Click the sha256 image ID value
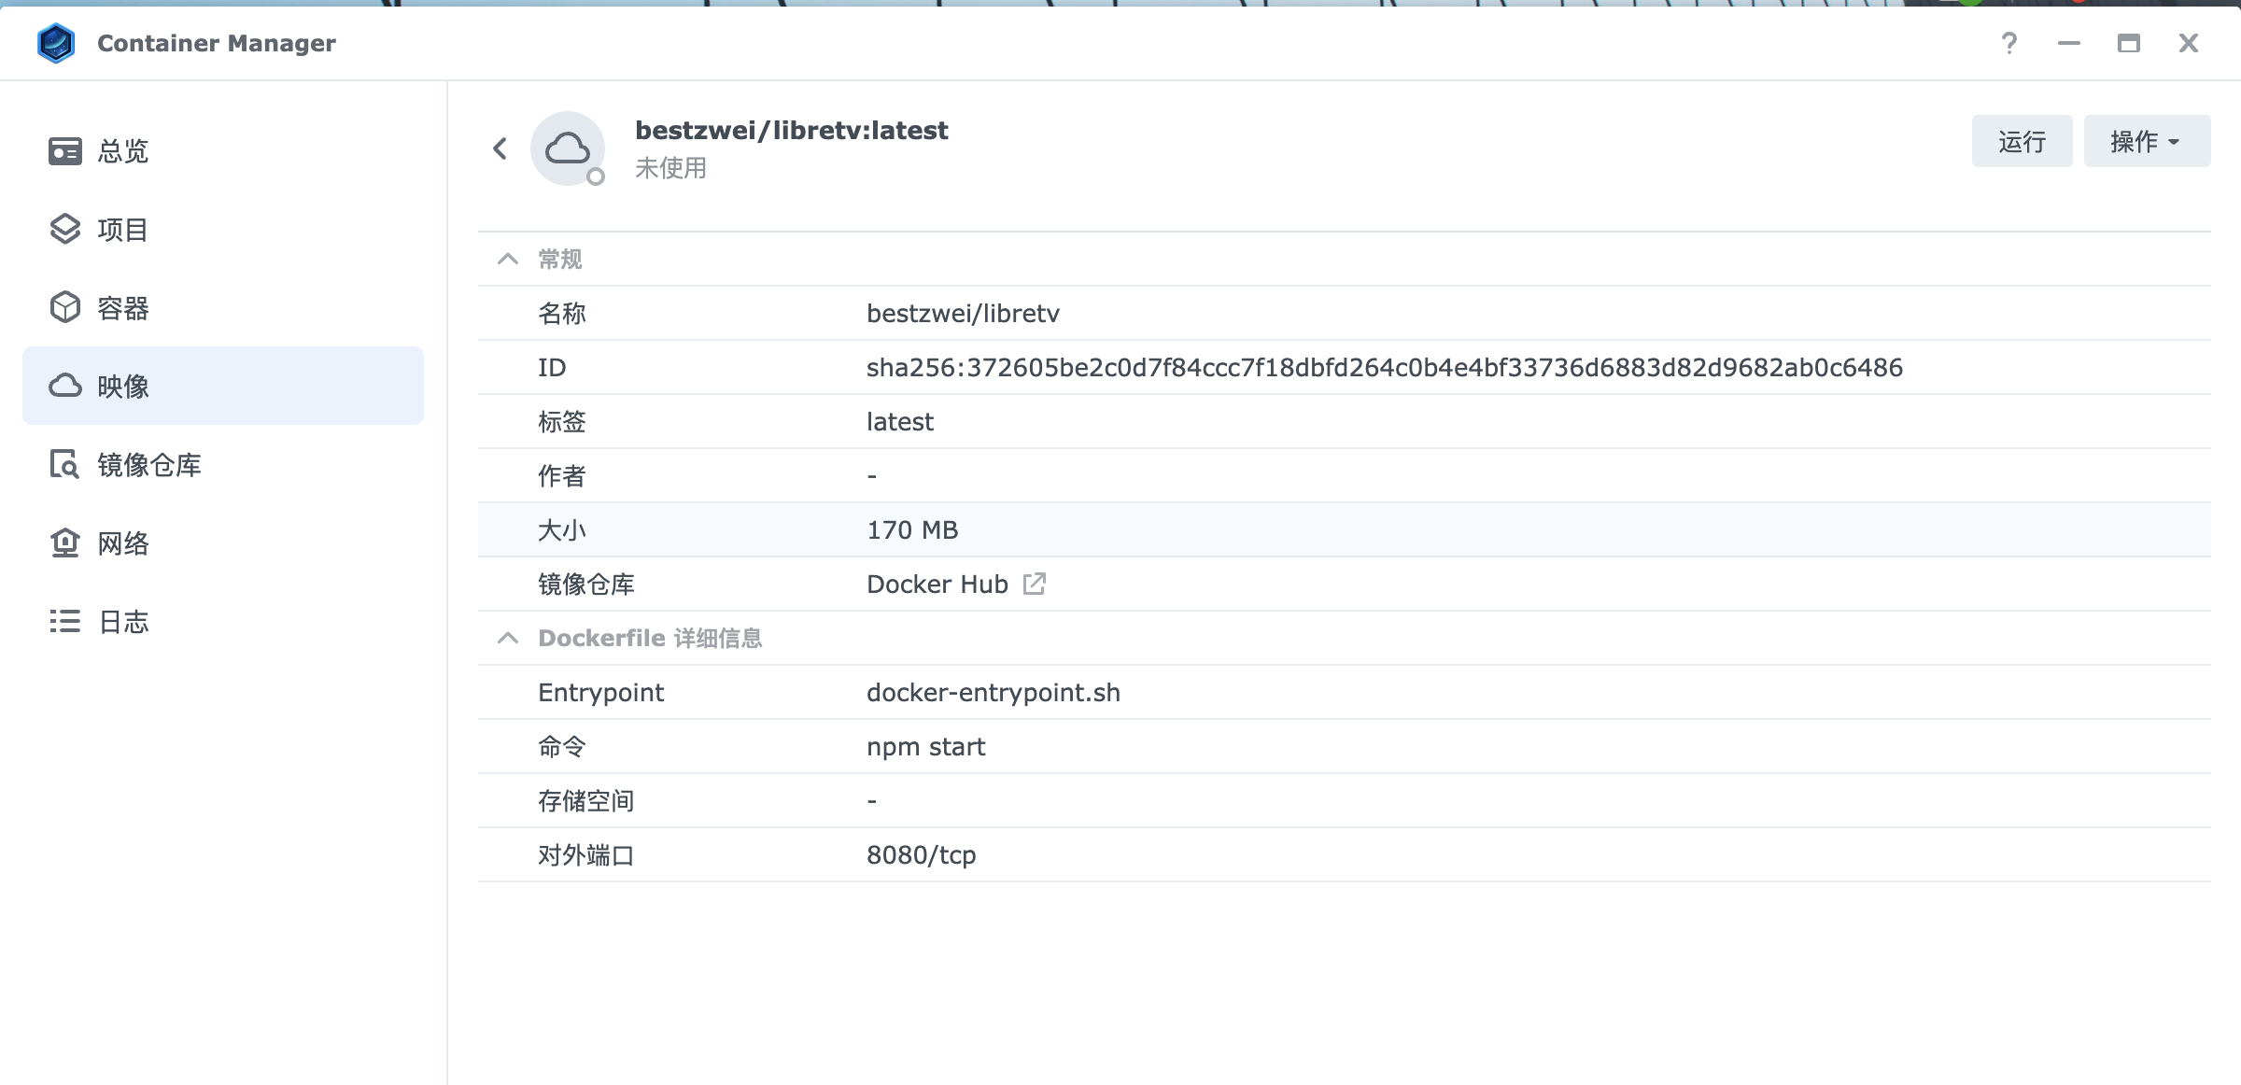 coord(1384,367)
